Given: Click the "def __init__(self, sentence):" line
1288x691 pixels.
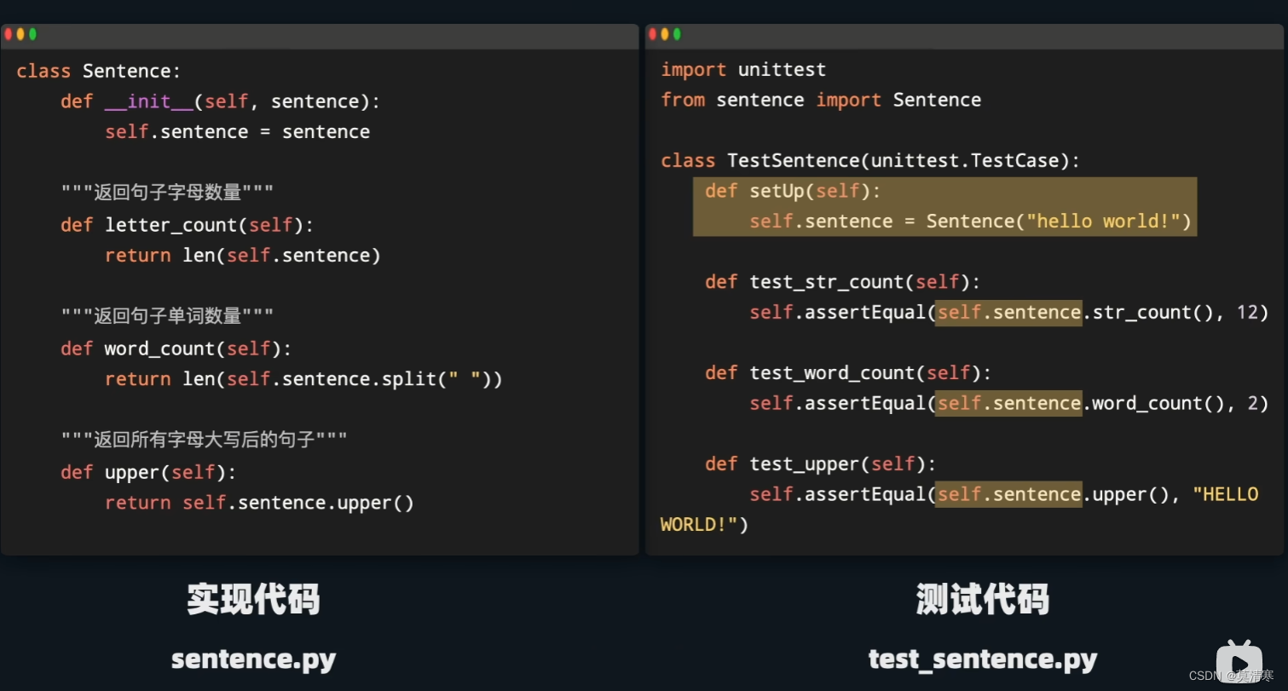Looking at the screenshot, I should (220, 101).
